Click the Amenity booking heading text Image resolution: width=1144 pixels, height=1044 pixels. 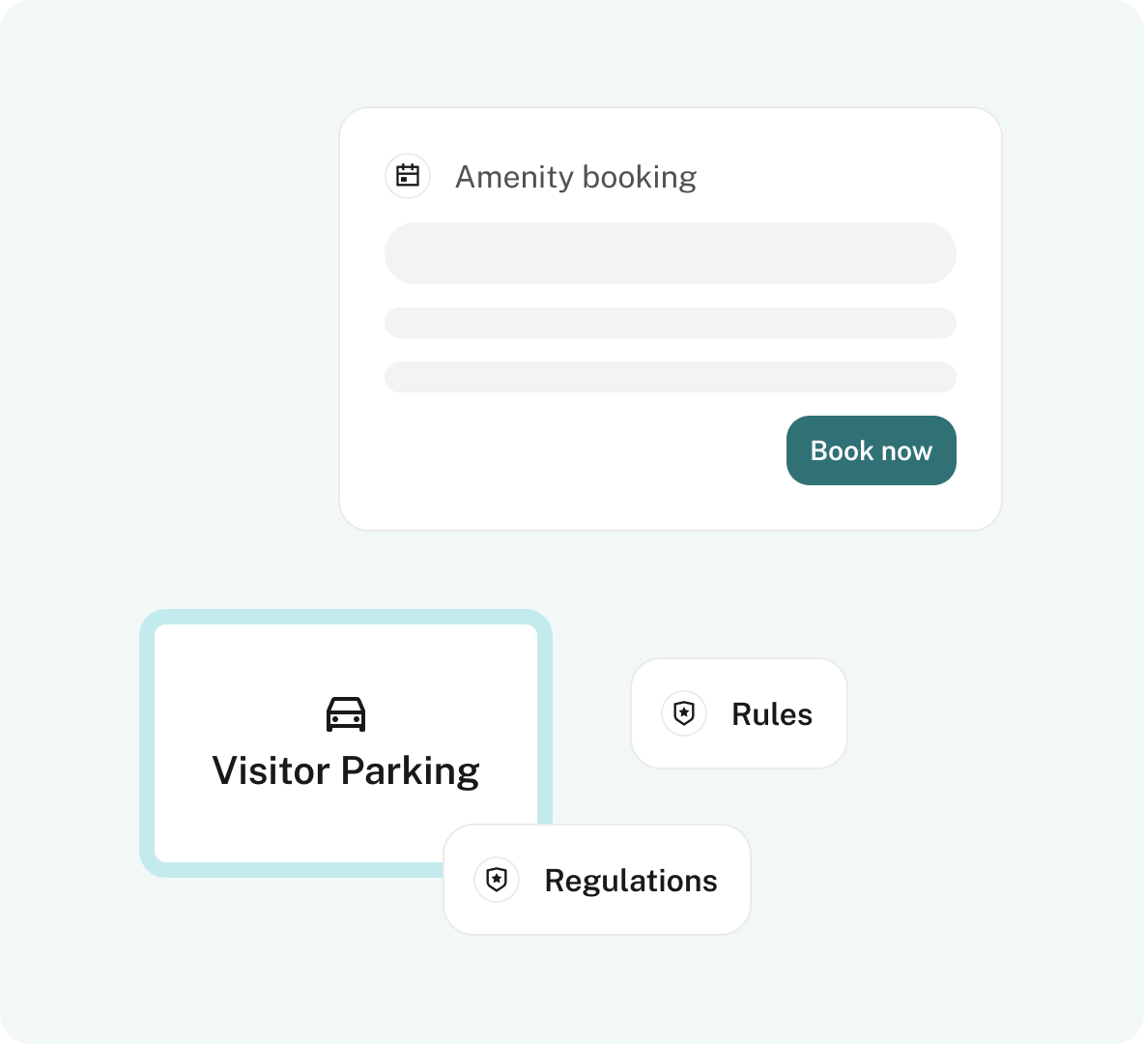[576, 177]
